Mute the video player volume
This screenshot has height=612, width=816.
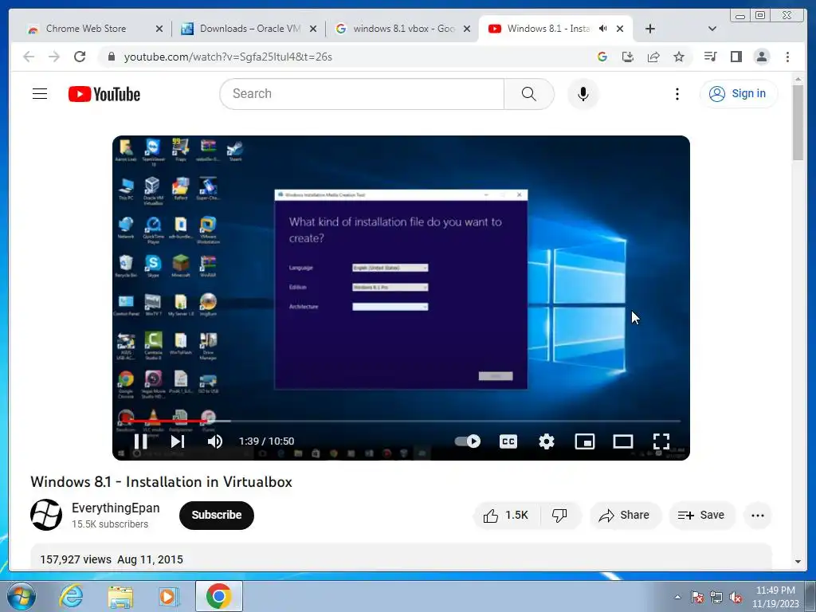tap(215, 441)
